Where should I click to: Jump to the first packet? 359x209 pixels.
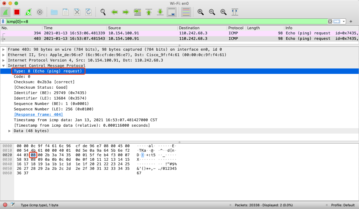149,12
